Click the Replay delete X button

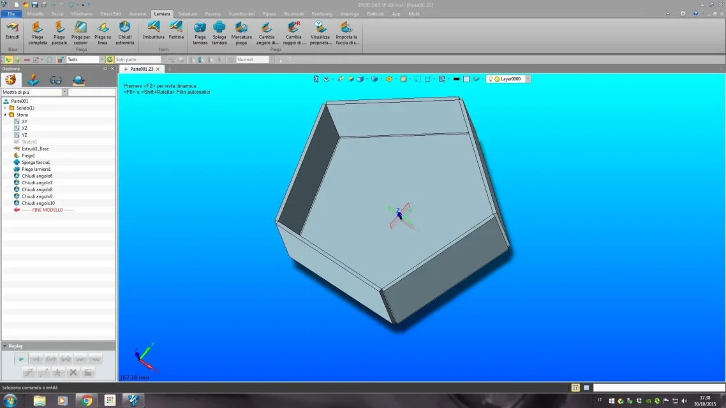73,372
